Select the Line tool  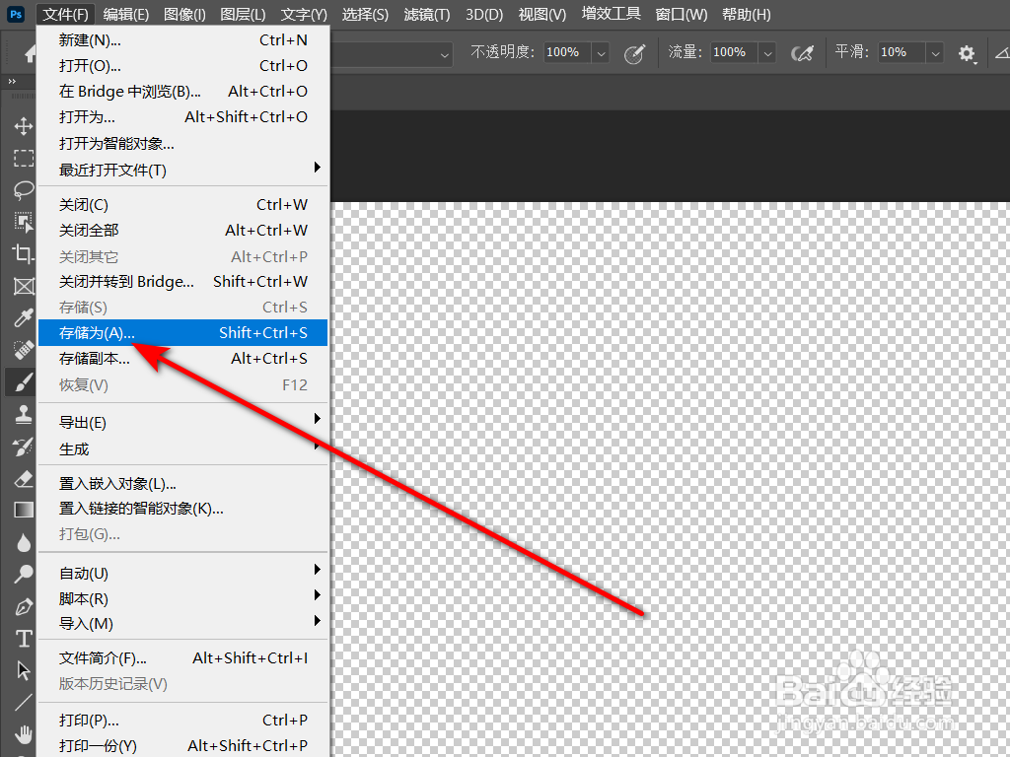pyautogui.click(x=24, y=702)
